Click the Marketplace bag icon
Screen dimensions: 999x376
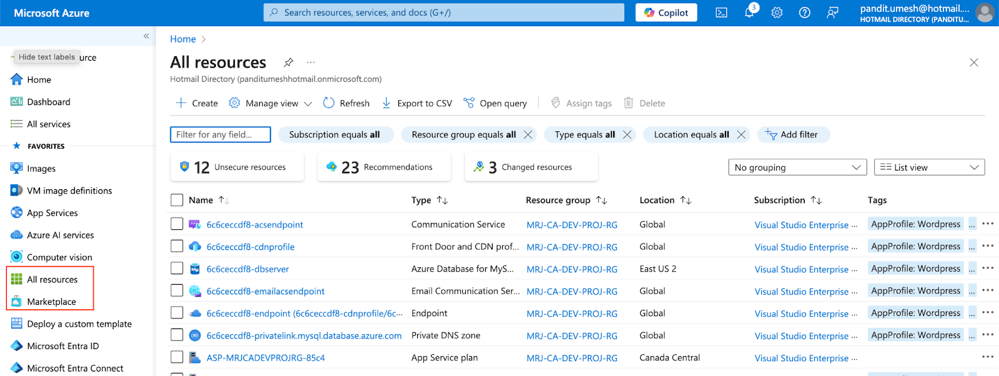(x=17, y=301)
